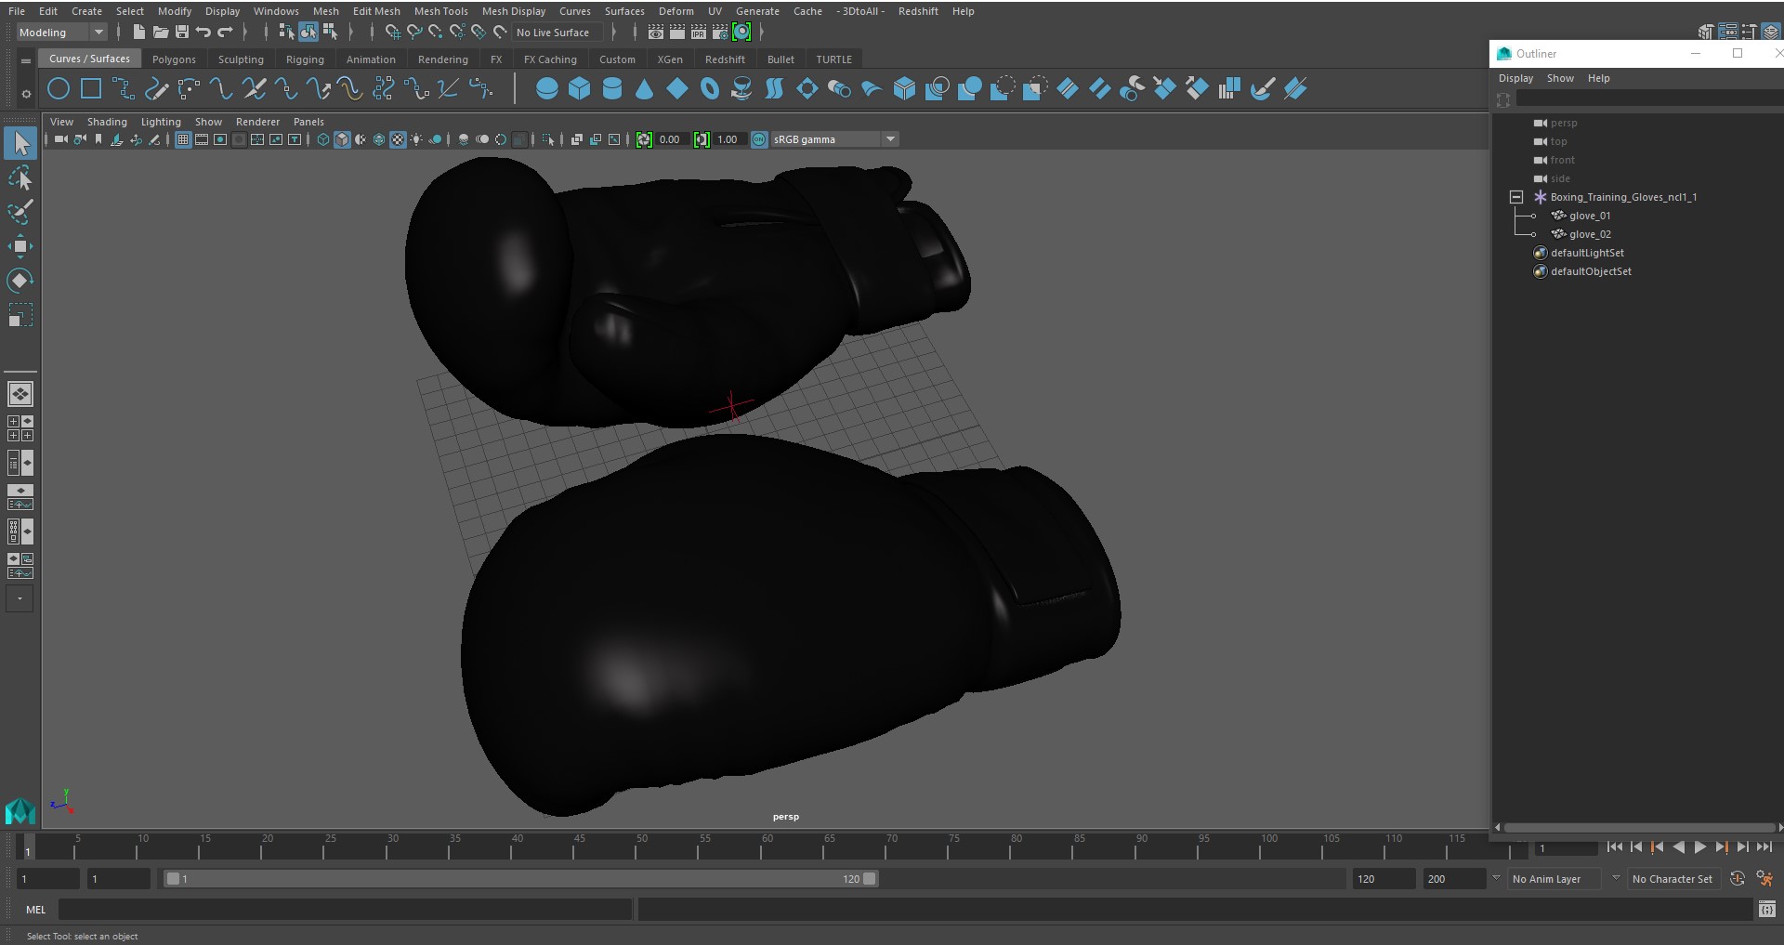Open the Mesh Tools menu
The height and width of the screenshot is (945, 1784).
pyautogui.click(x=440, y=11)
